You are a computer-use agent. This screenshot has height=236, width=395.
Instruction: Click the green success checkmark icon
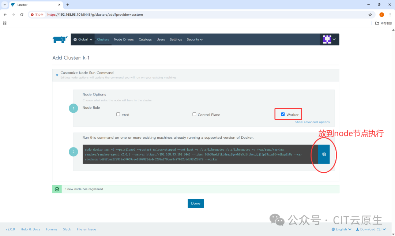point(57,189)
